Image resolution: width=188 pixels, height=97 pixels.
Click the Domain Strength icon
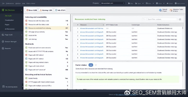[x=3, y=42]
